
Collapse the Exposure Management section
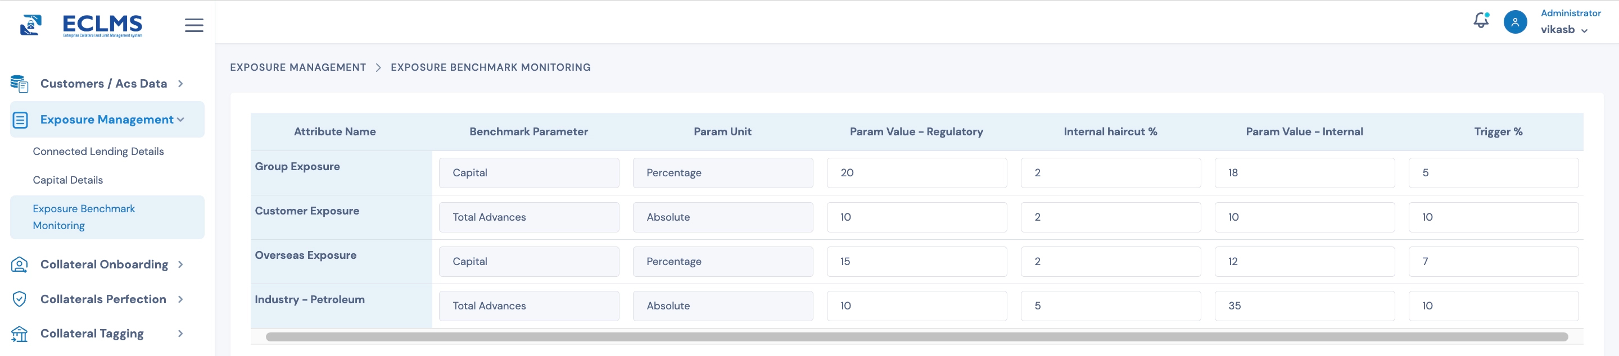181,119
